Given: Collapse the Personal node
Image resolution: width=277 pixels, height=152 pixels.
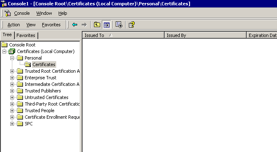Looking at the screenshot, I should click(x=12, y=58).
